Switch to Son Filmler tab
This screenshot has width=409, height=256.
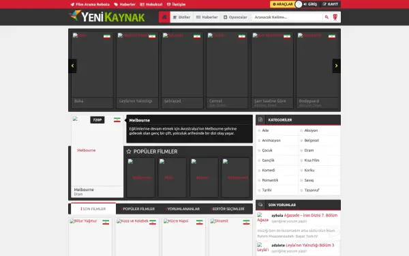tap(93, 209)
